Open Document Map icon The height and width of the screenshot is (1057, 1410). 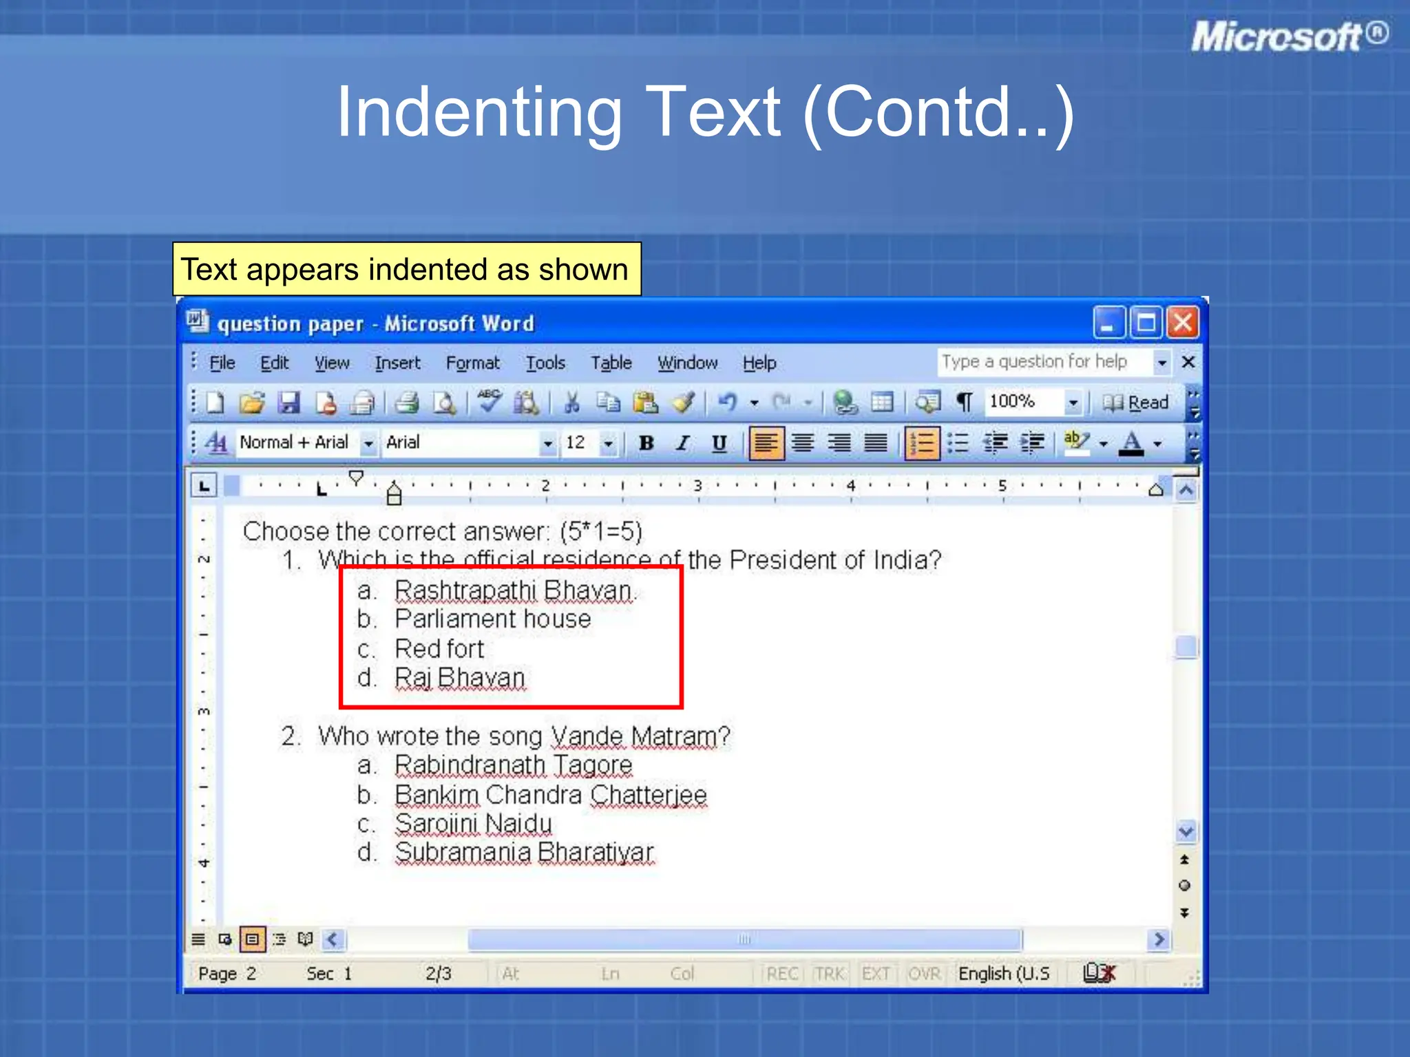coord(927,402)
